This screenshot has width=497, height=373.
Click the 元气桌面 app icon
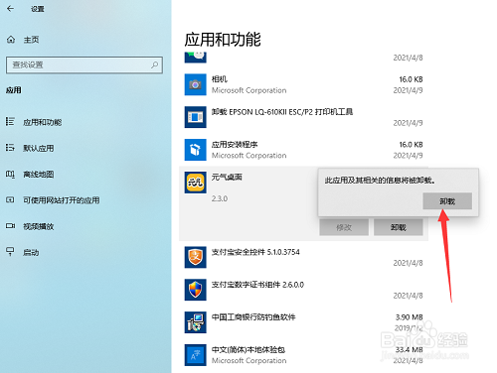196,183
